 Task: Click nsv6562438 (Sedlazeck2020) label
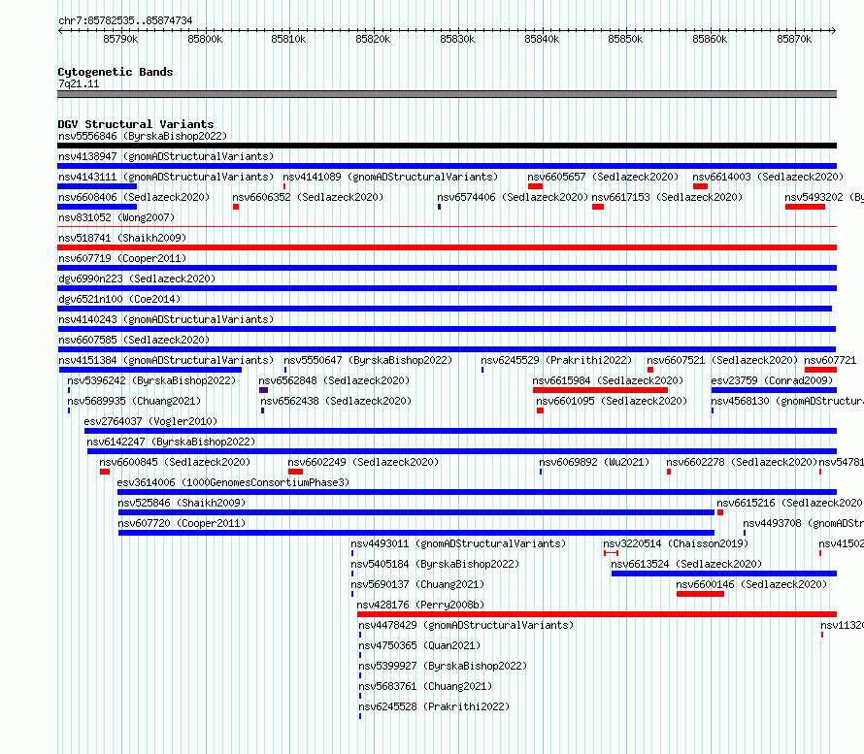tap(336, 401)
